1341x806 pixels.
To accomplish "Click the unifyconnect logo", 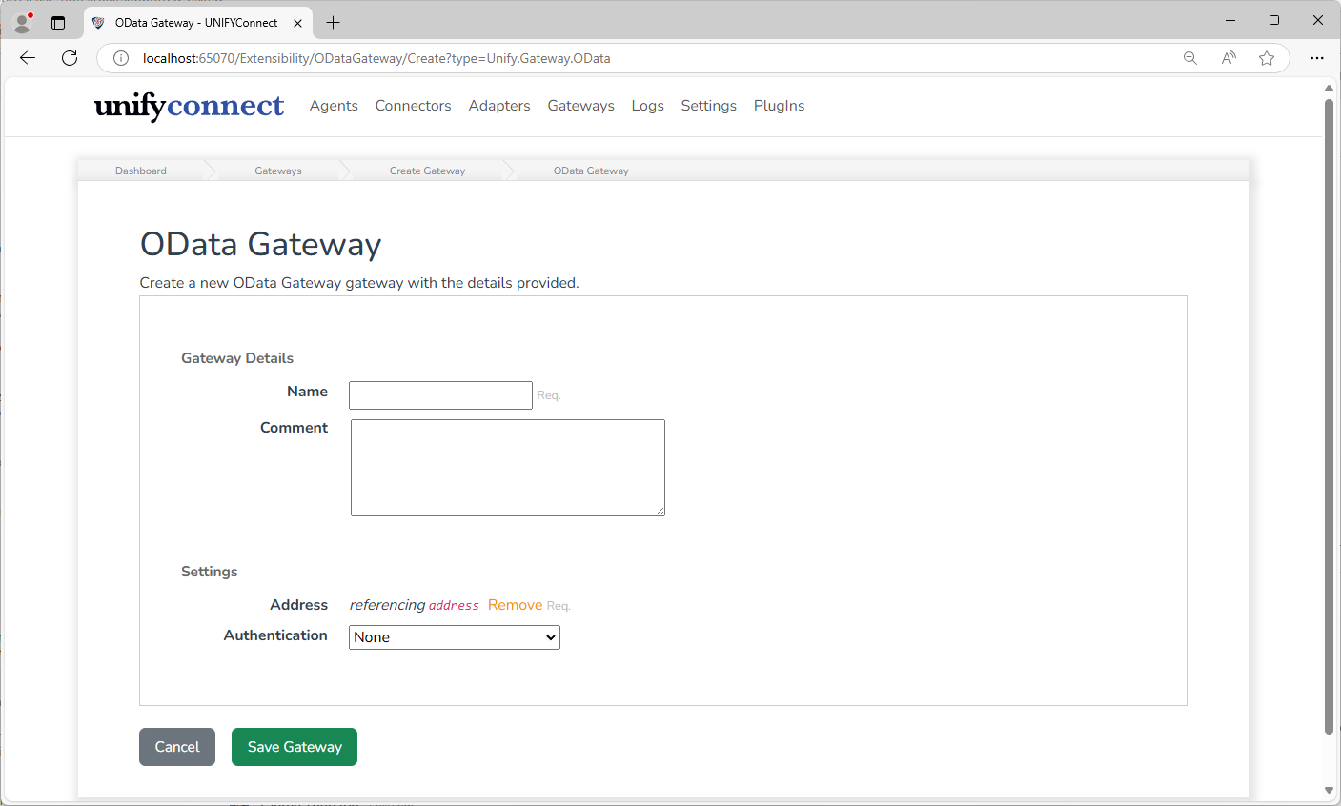I will (x=189, y=106).
